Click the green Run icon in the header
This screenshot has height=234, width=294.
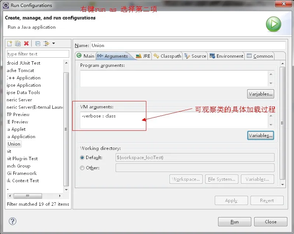coord(273,24)
